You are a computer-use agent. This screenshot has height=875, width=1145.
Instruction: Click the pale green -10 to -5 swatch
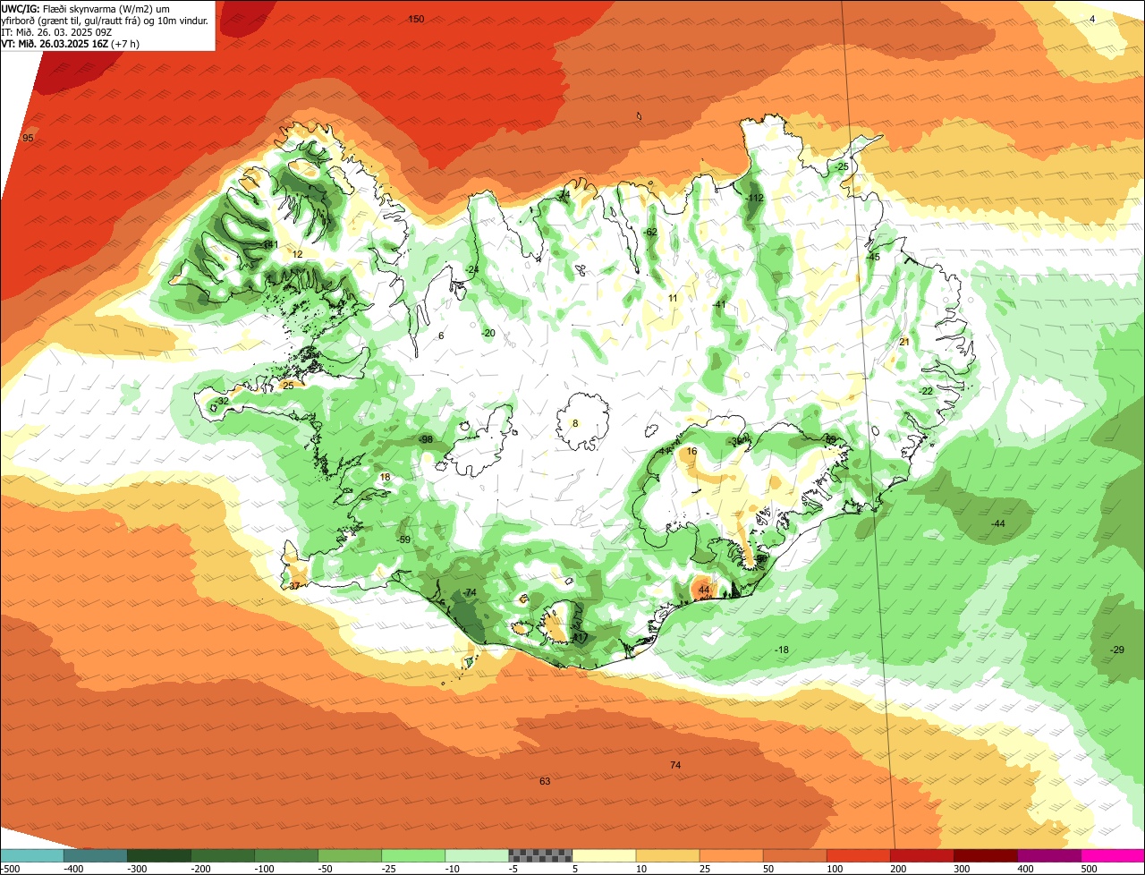[477, 854]
